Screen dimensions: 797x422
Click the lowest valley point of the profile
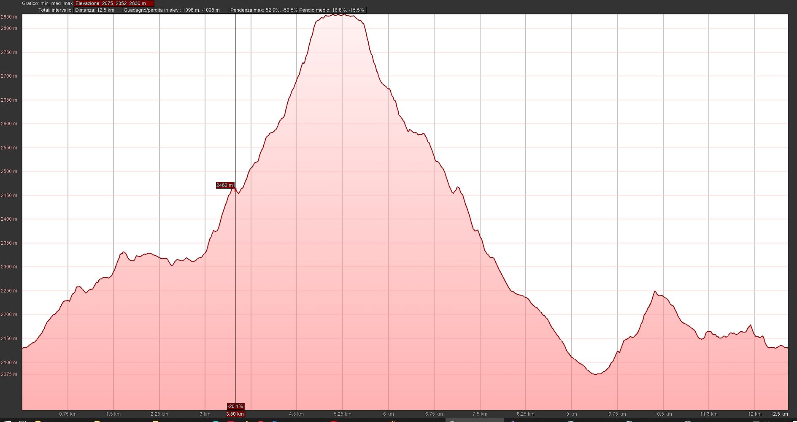[596, 374]
